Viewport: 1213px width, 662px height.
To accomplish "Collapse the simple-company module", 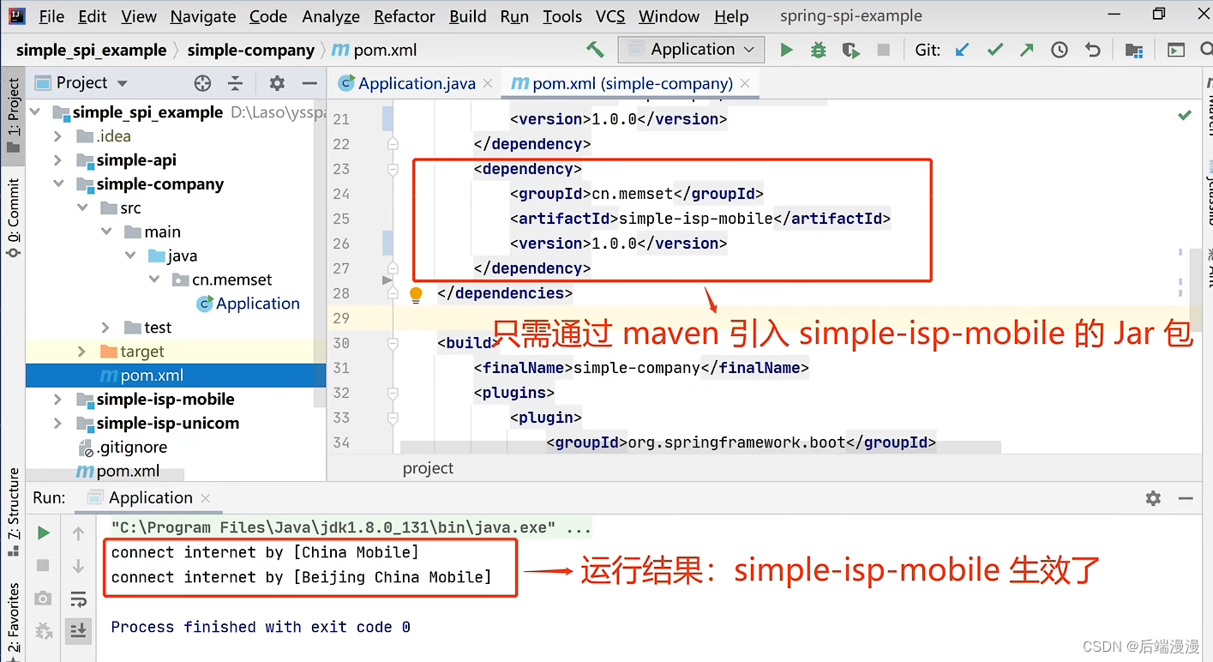I will pos(57,184).
